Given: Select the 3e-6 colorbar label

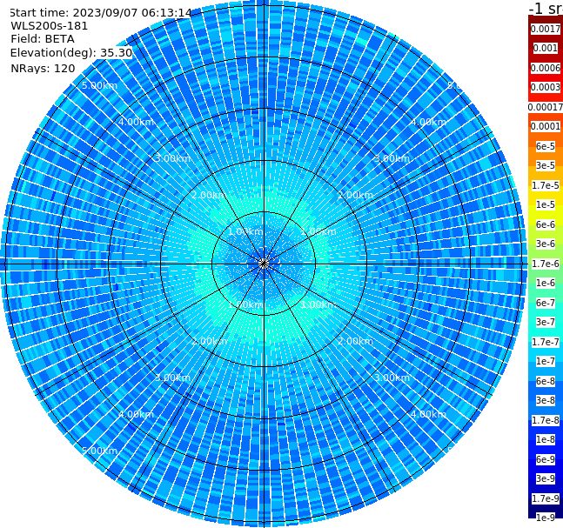Looking at the screenshot, I should coord(546,244).
